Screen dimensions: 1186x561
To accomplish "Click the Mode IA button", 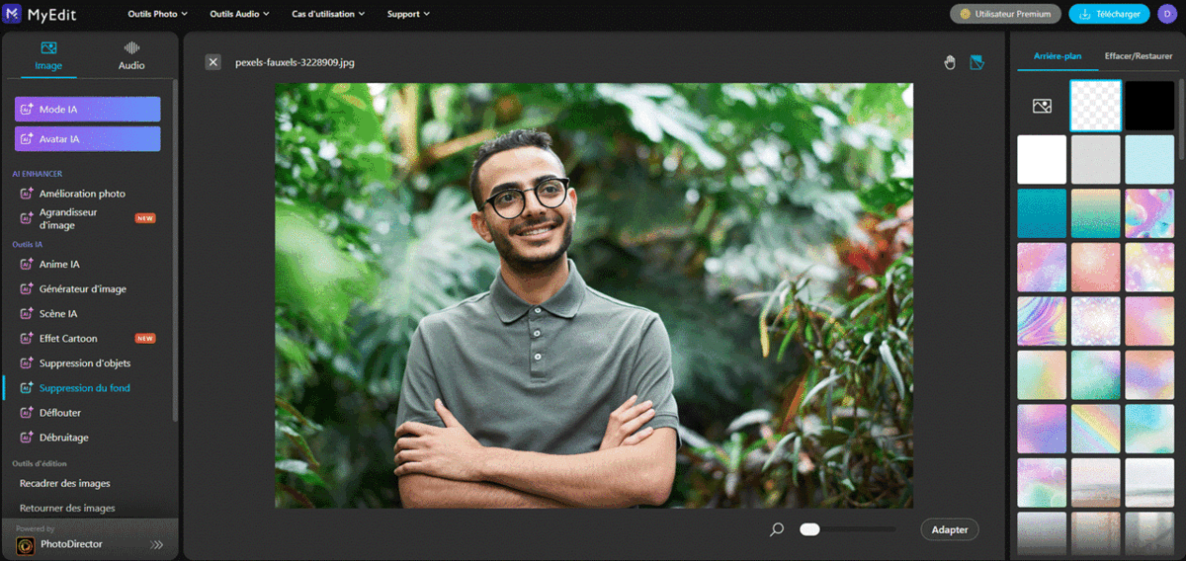I will point(87,109).
